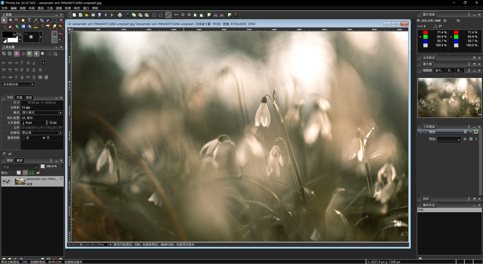Viewport: 483px width, 264px height.
Task: Select the 否 radio button for 像素粘附
Action: 44,138
